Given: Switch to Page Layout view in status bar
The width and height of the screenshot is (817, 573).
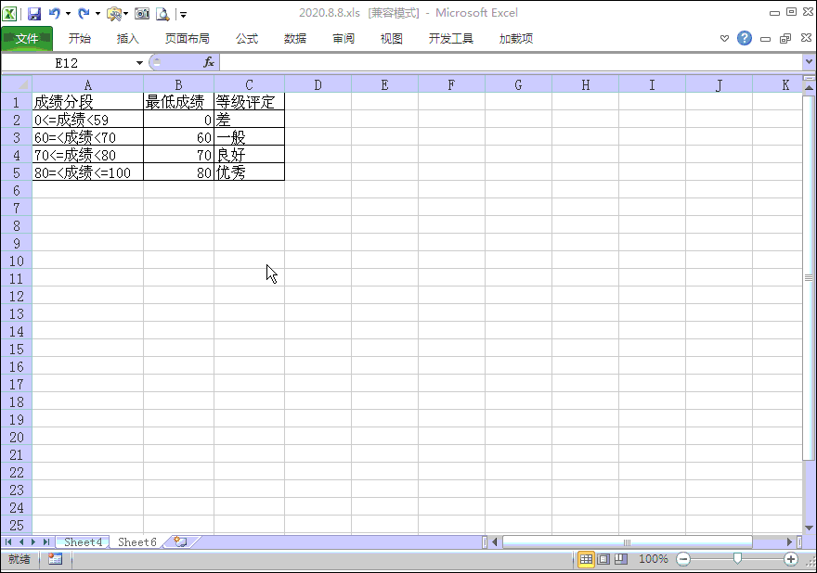Looking at the screenshot, I should pos(605,558).
